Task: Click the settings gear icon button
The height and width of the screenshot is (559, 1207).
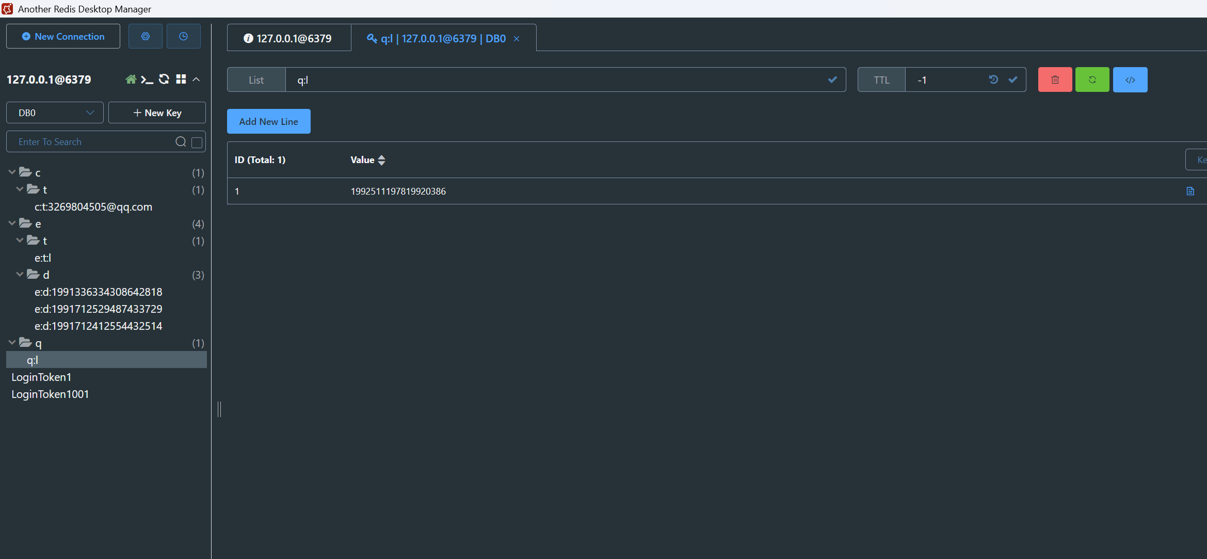Action: pos(145,37)
